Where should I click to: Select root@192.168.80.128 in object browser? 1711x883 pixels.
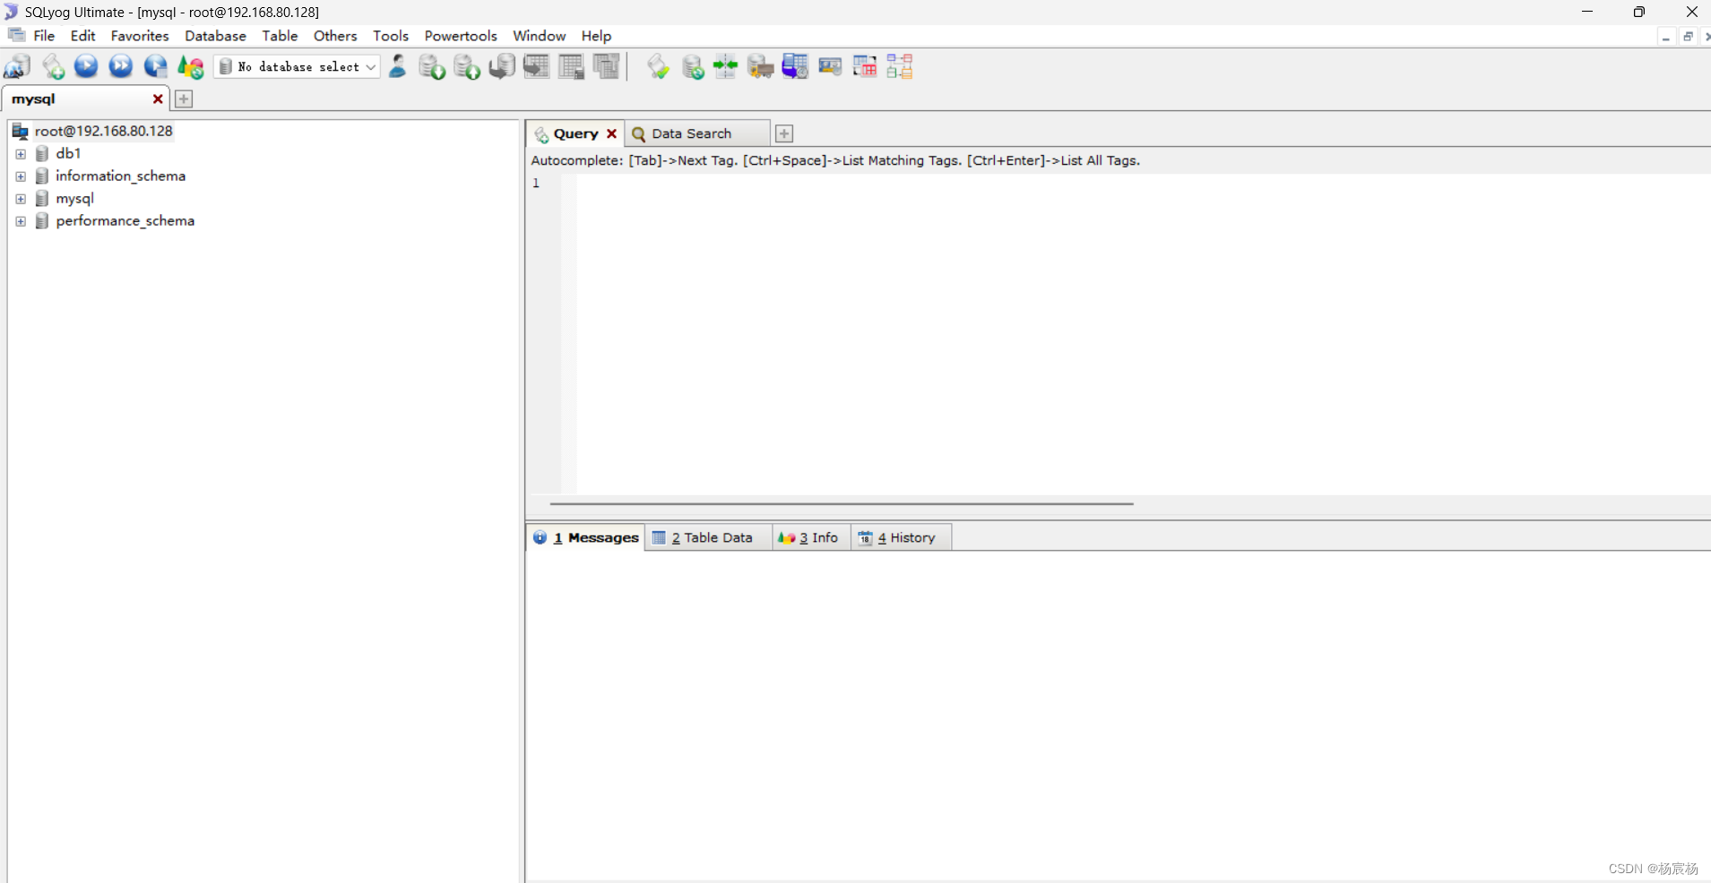coord(103,131)
